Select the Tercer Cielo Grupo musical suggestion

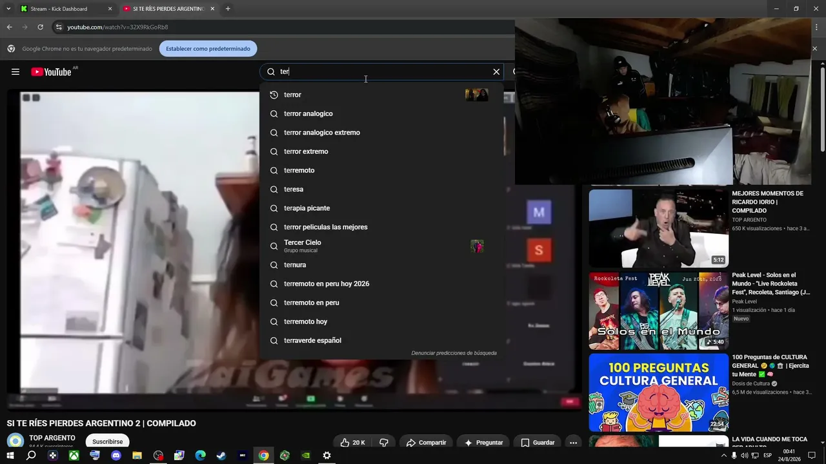tap(381, 246)
